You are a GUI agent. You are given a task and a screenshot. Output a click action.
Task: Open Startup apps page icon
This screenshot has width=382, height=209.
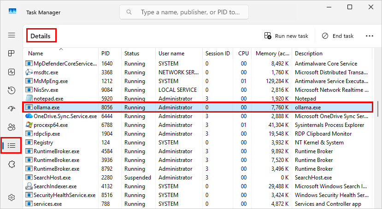[x=12, y=108]
